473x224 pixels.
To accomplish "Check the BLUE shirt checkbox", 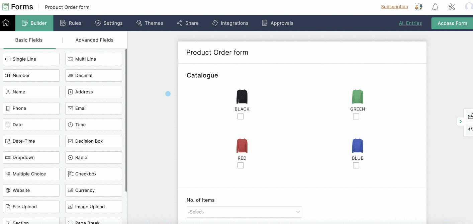I will point(356,165).
